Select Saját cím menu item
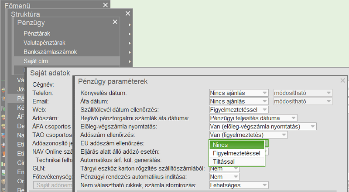 (x=67, y=61)
